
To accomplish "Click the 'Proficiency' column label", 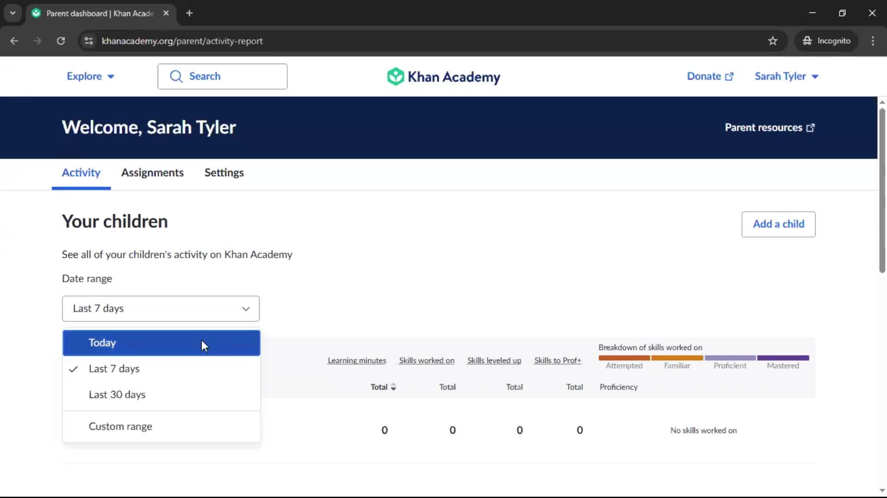I will [619, 387].
